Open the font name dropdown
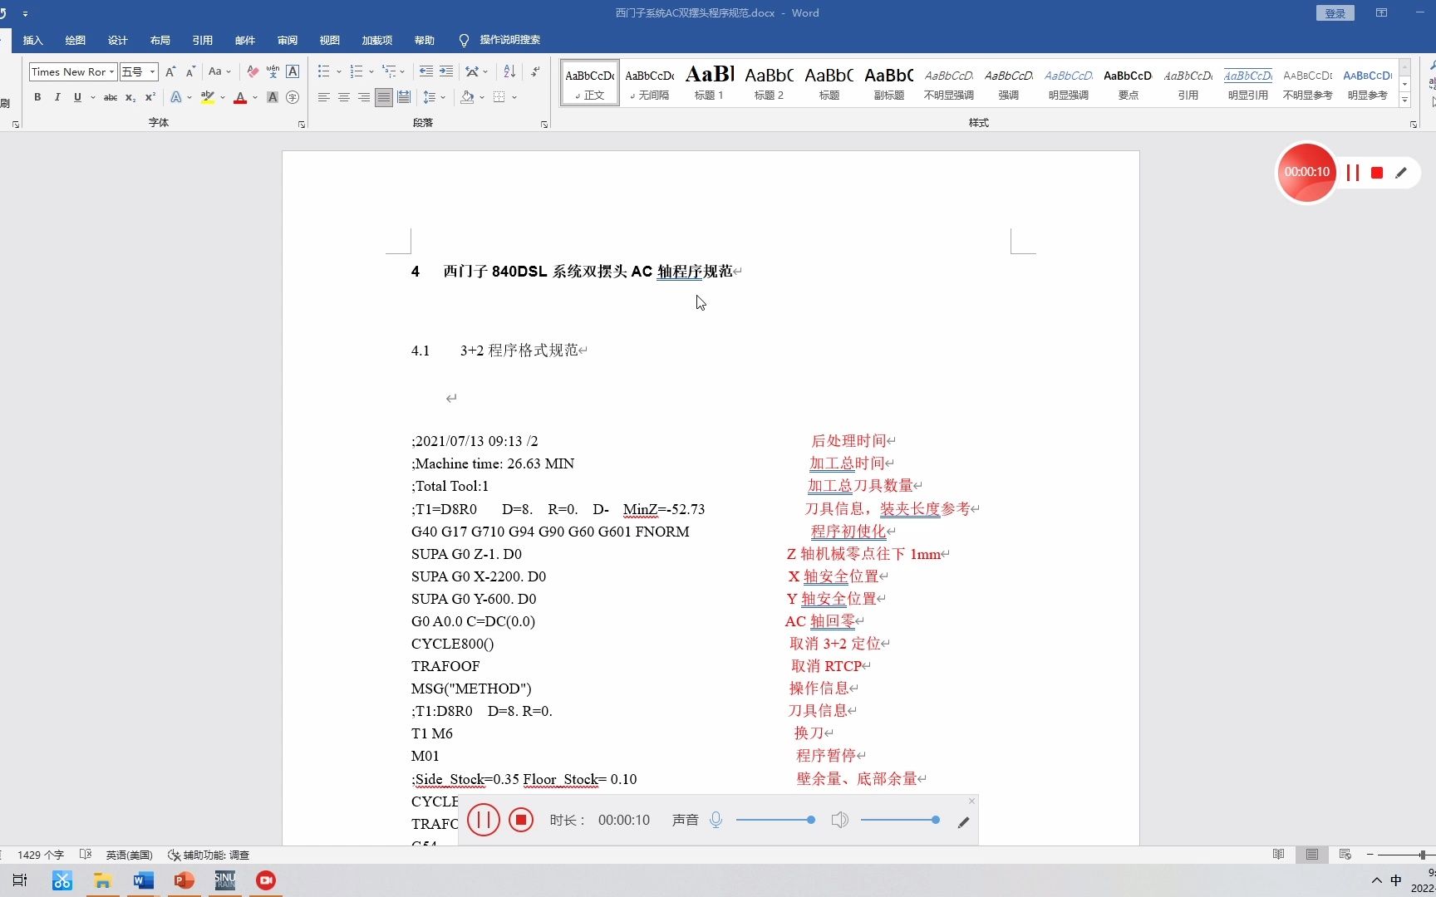The image size is (1436, 897). 111,71
